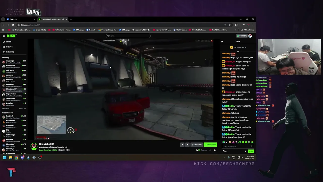Open the chat shop points icon
Screen dimensions: 323x182
[224, 151]
